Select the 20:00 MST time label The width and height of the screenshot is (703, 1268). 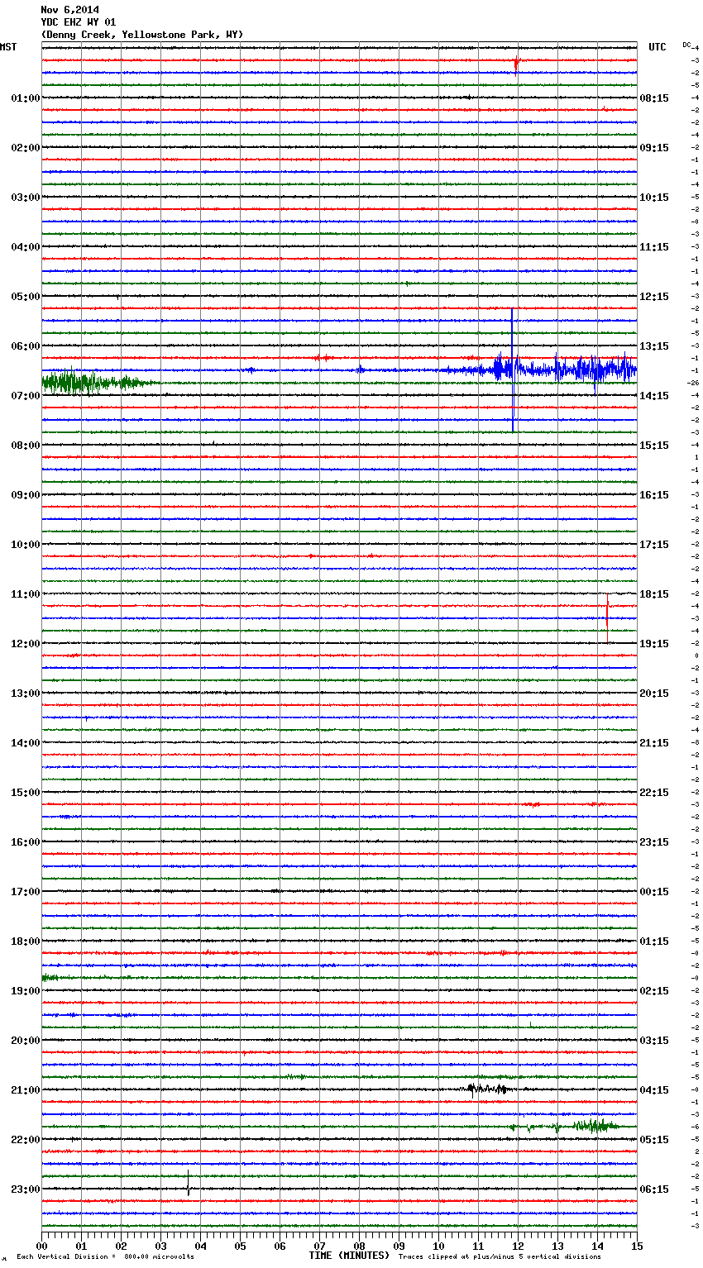26,1041
